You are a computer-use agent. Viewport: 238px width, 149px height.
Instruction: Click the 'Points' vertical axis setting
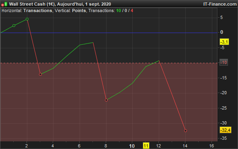(79, 10)
